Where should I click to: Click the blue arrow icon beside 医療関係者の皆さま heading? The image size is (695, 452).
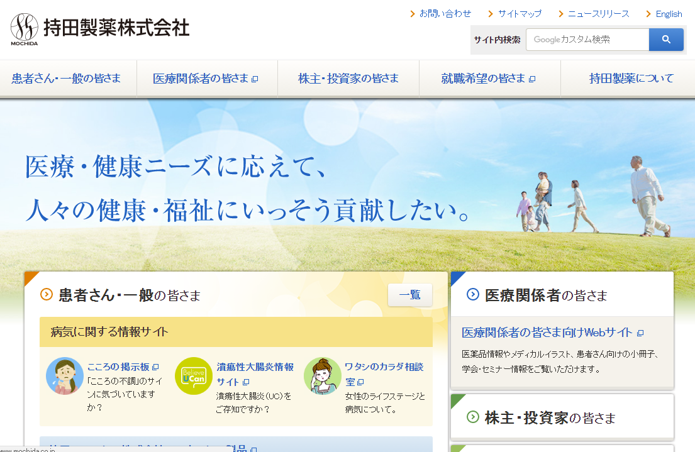tap(473, 294)
